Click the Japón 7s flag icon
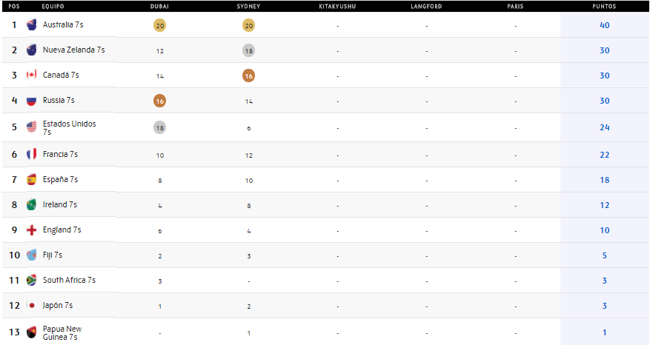 (31, 305)
